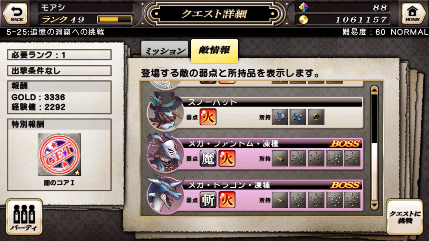Image resolution: width=429 pixels, height=241 pixels.
Task: Click the scrollbar up arrow
Action: pyautogui.click(x=374, y=90)
